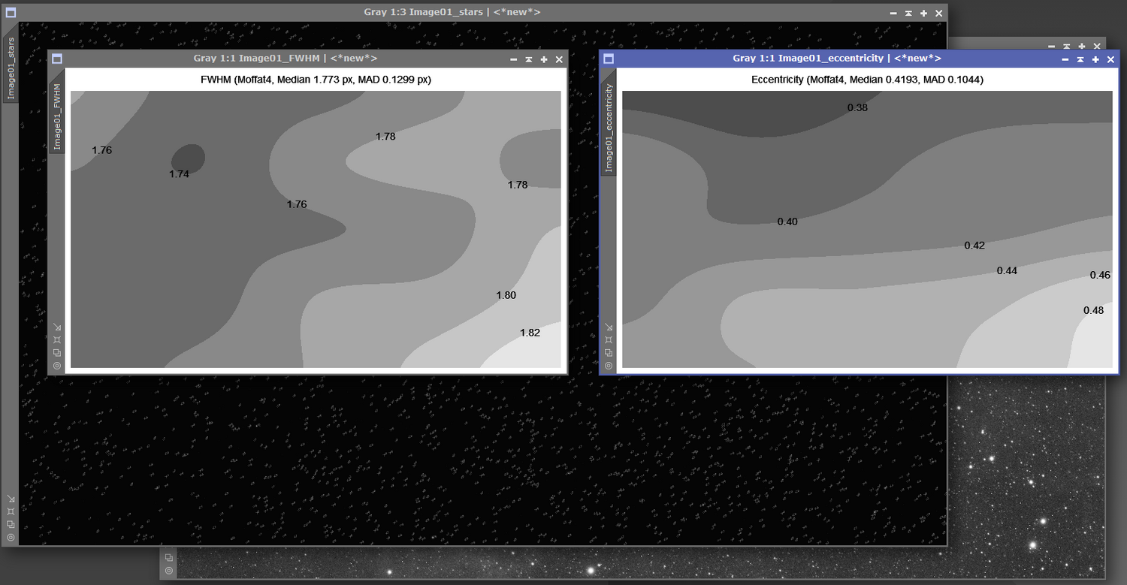Screen dimensions: 1127x585
Task: Maximize the Image01_eccentricity window
Action: click(x=1095, y=59)
